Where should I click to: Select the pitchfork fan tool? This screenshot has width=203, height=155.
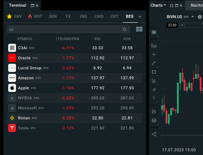(154, 89)
